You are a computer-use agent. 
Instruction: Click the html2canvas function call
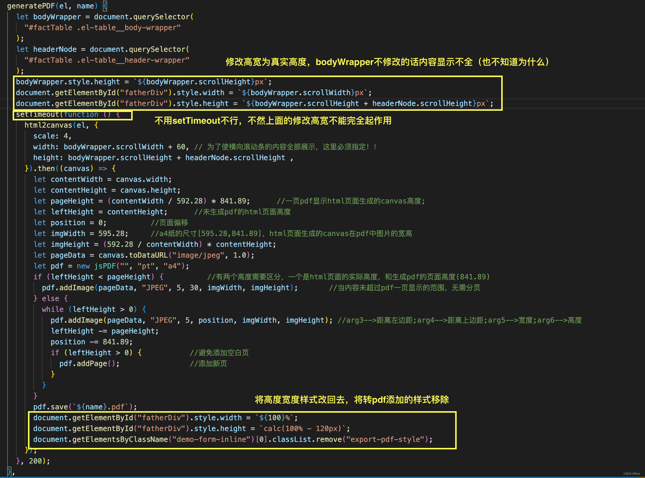click(x=48, y=125)
